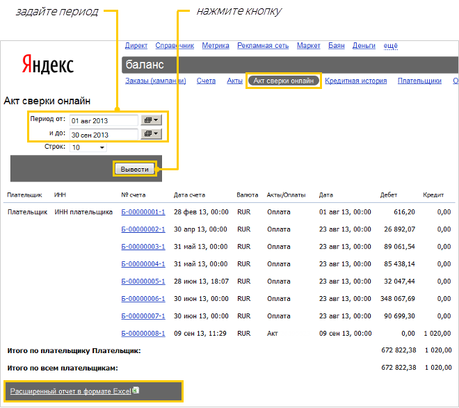Screen dimensions: 459x408
Task: Click the debit value 26 892,07
Action: pyautogui.click(x=400, y=229)
